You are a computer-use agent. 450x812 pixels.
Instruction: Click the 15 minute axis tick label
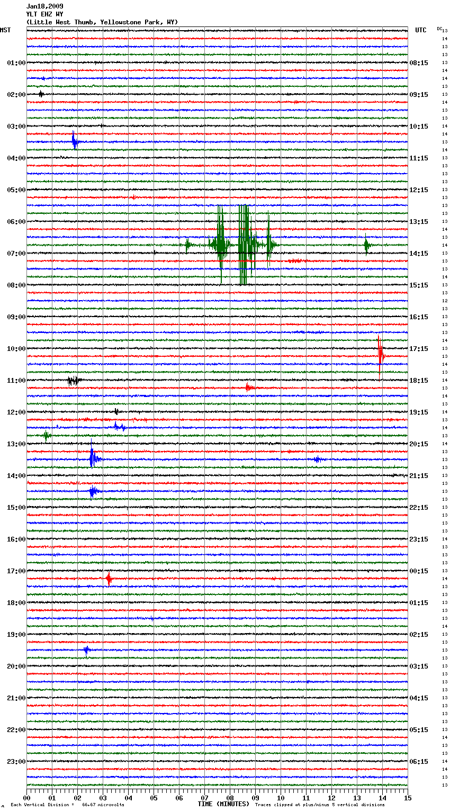pos(408,798)
